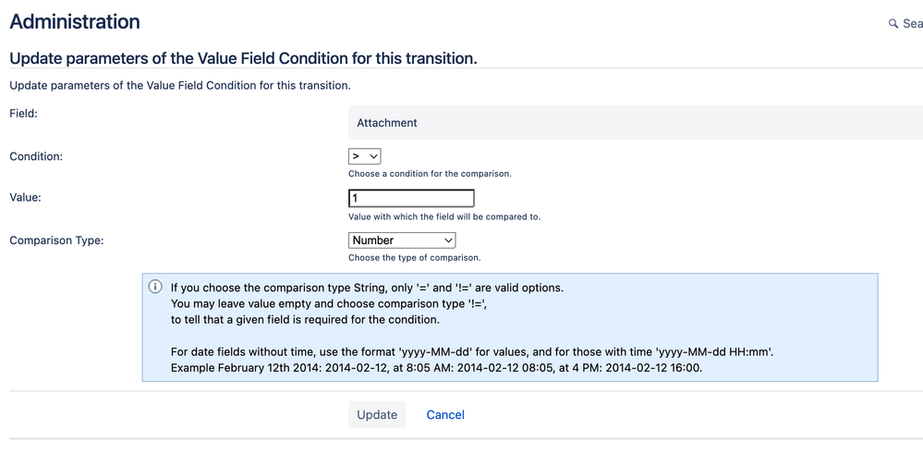This screenshot has width=923, height=454.
Task: Open the Condition dropdown
Action: (365, 157)
